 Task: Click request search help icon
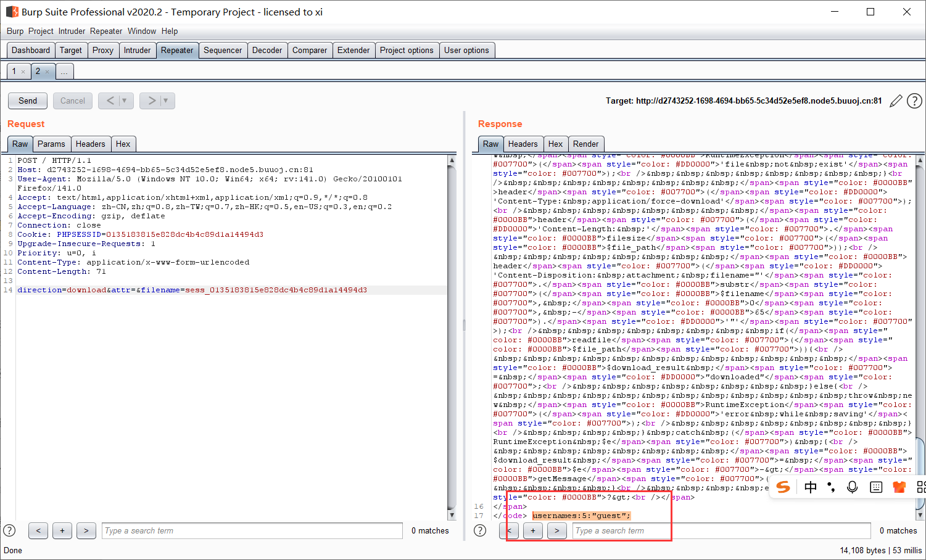(x=9, y=530)
